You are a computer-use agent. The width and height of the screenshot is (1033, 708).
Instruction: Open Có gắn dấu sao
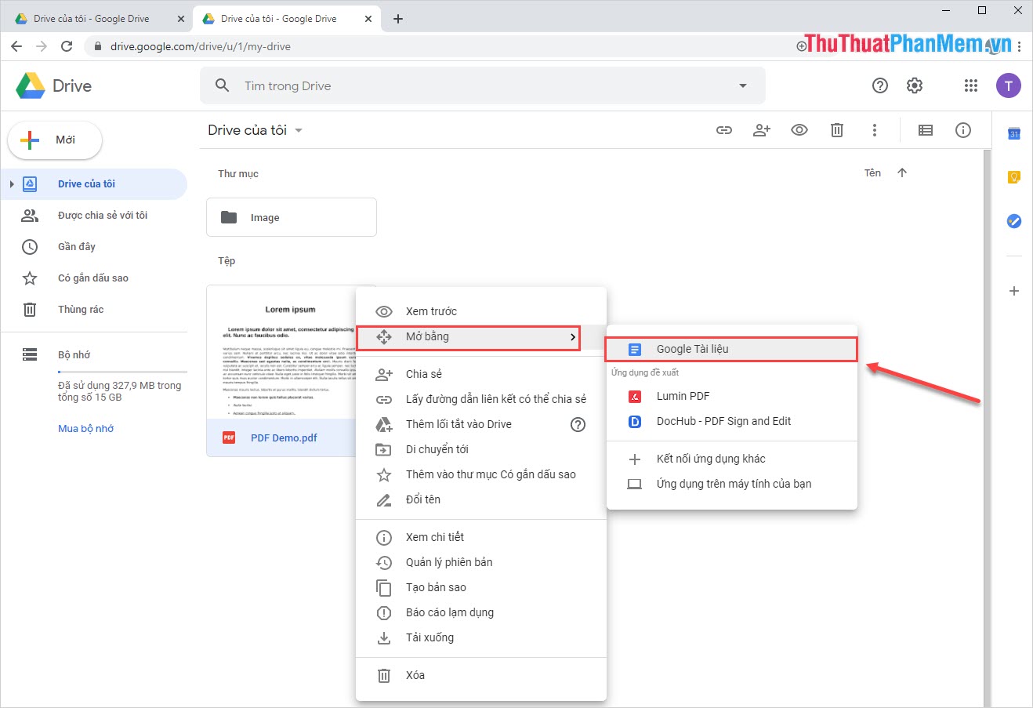[x=94, y=278]
